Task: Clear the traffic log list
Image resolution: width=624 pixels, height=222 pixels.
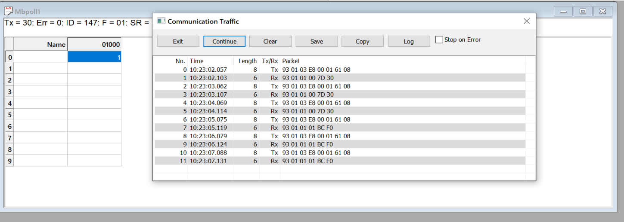Action: [x=270, y=41]
